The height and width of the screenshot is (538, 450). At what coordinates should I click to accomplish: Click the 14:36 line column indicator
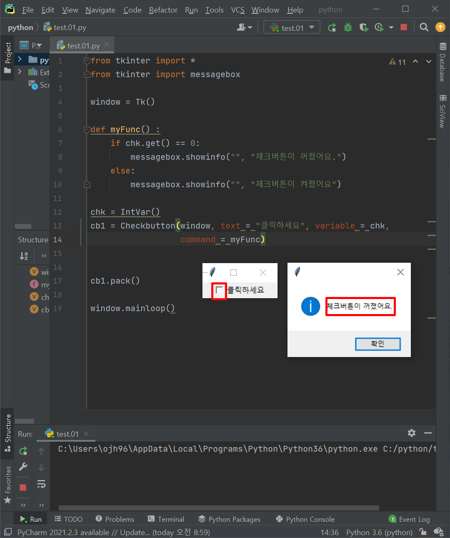click(330, 533)
